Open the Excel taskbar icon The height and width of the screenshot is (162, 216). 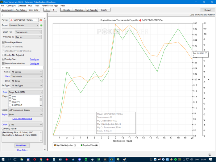tap(99, 160)
